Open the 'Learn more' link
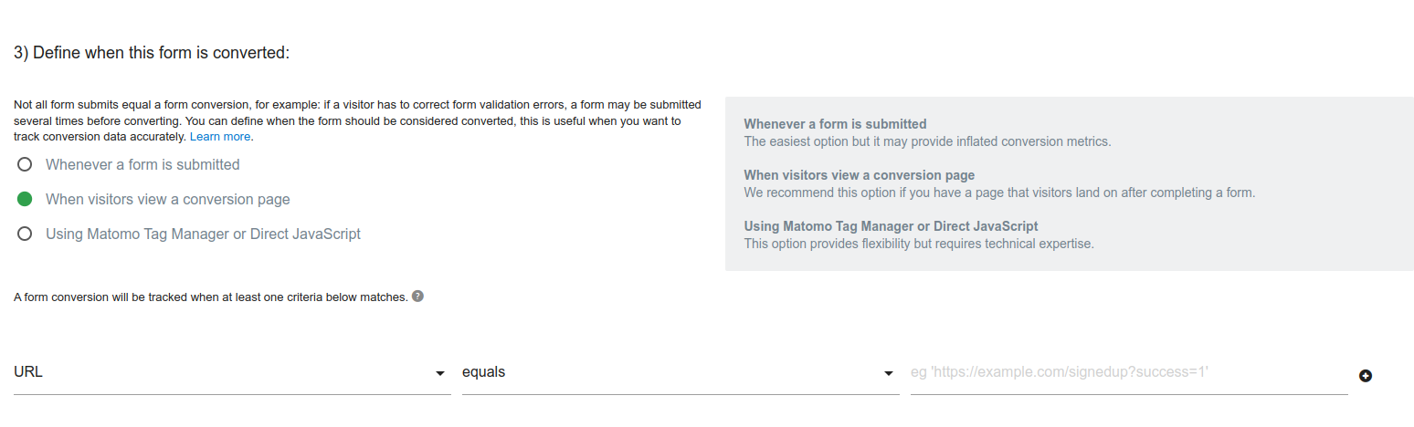This screenshot has width=1414, height=427. (x=220, y=137)
